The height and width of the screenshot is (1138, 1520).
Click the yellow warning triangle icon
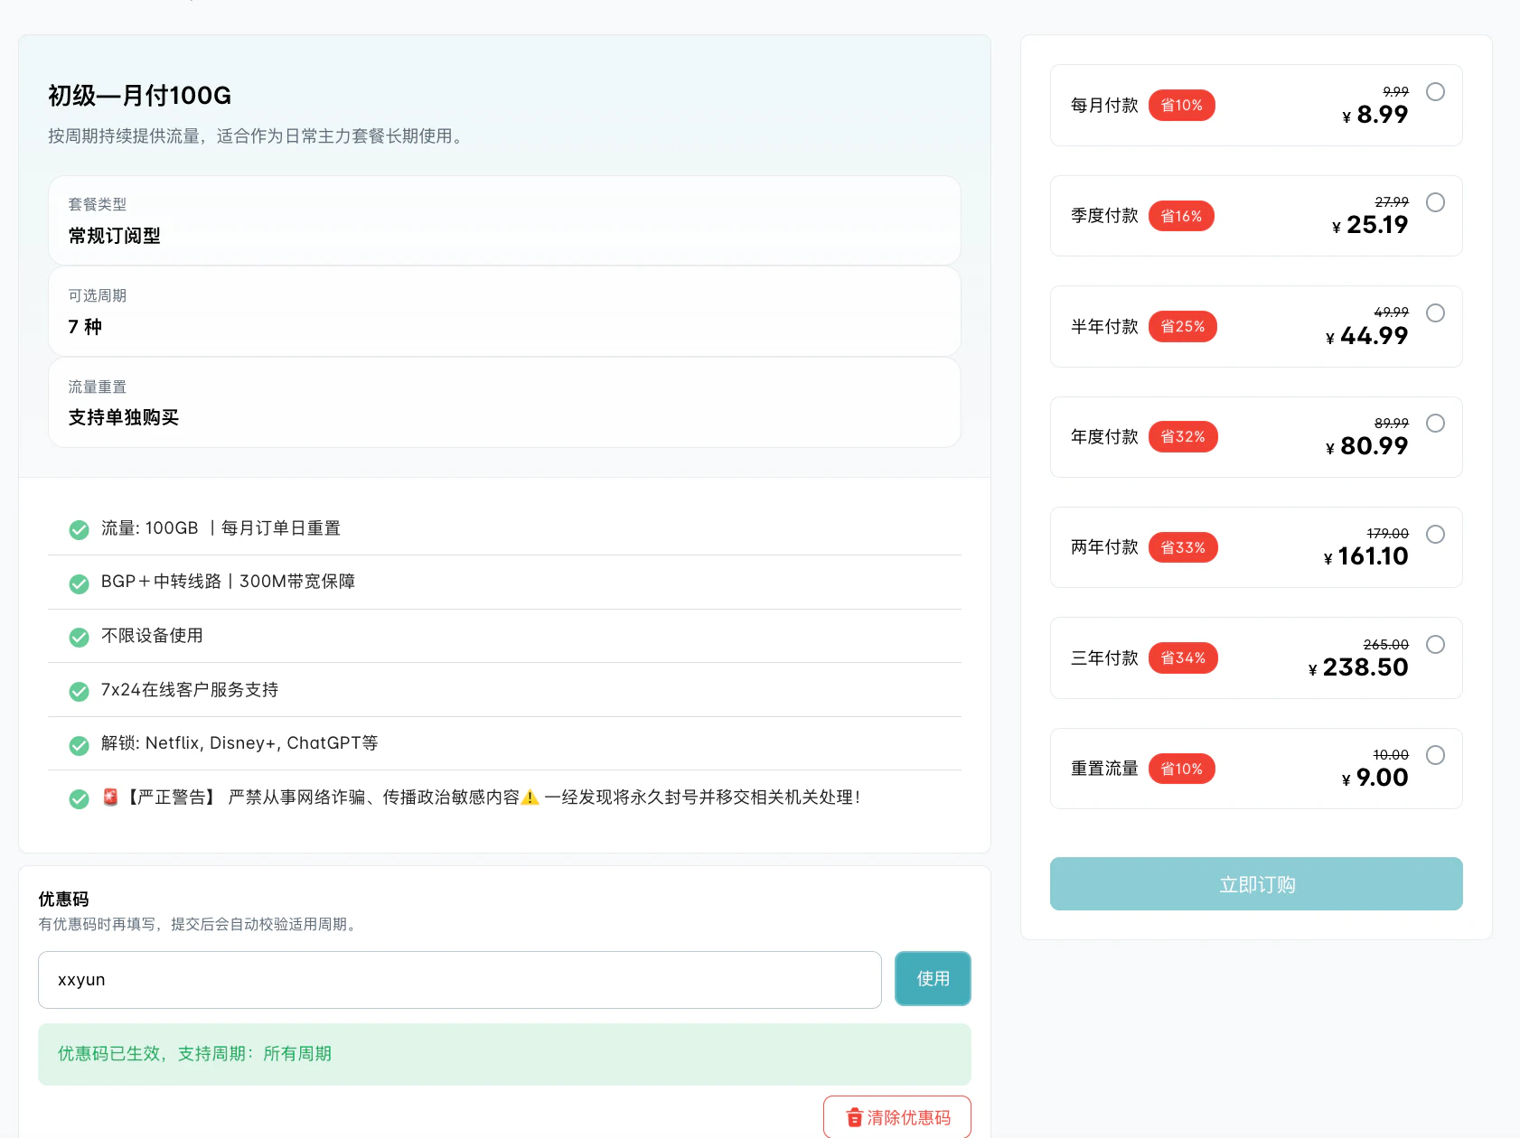tap(530, 797)
